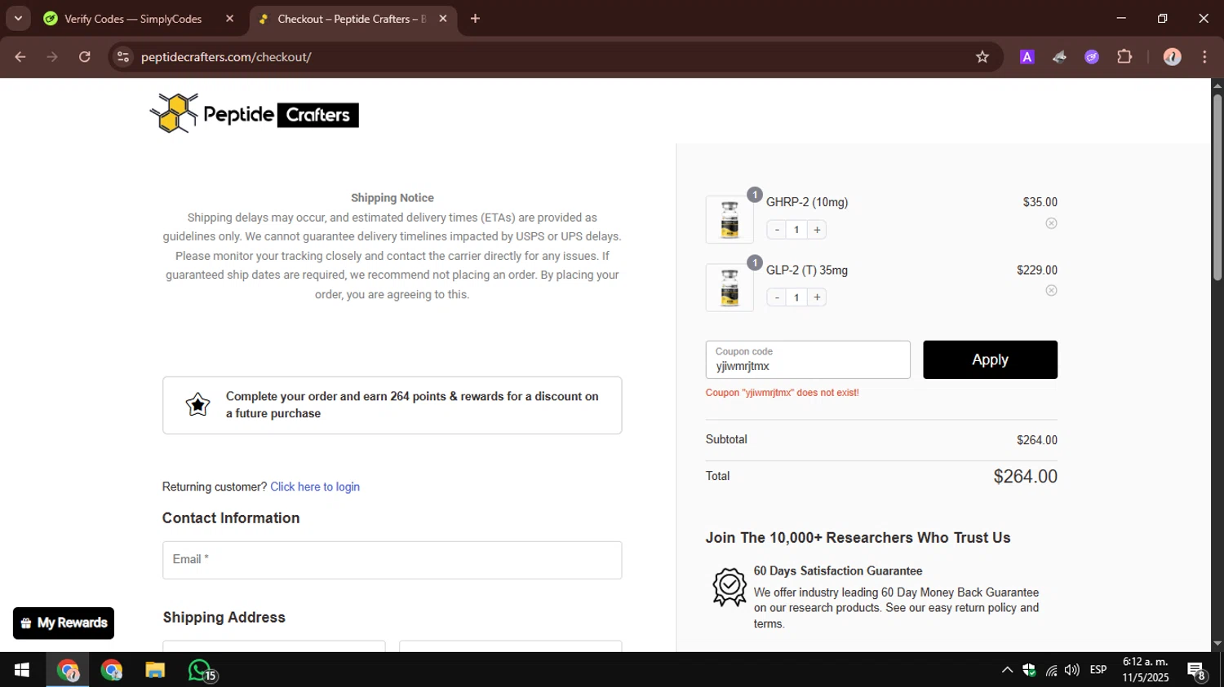Click the Coupon code input field
The height and width of the screenshot is (687, 1224).
coord(808,359)
